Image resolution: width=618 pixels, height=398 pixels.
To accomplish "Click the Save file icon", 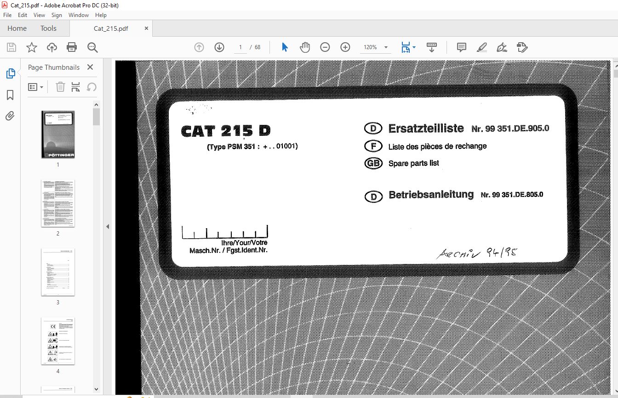I will pyautogui.click(x=11, y=47).
